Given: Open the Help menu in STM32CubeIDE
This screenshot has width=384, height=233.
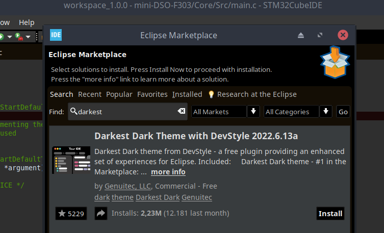Looking at the screenshot, I should pyautogui.click(x=27, y=22).
